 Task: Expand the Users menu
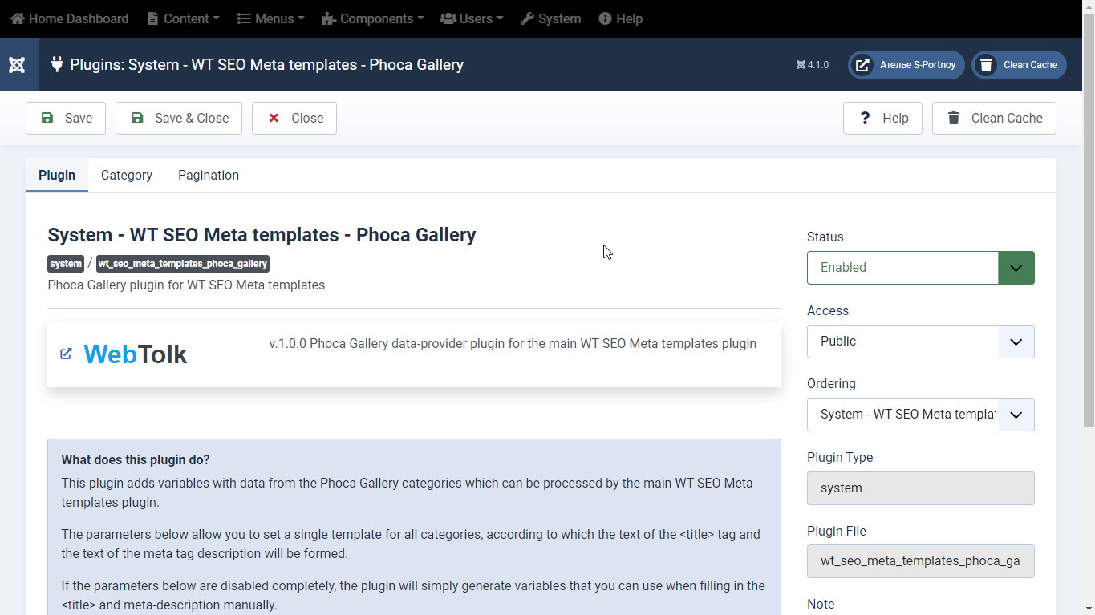[x=472, y=18]
